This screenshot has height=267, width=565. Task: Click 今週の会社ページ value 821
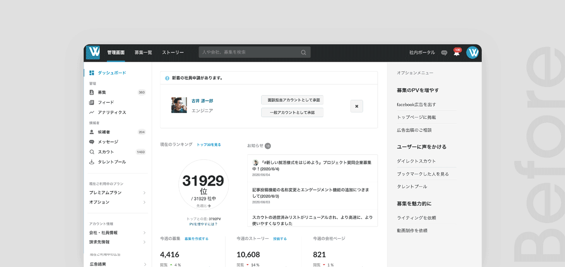click(x=319, y=254)
